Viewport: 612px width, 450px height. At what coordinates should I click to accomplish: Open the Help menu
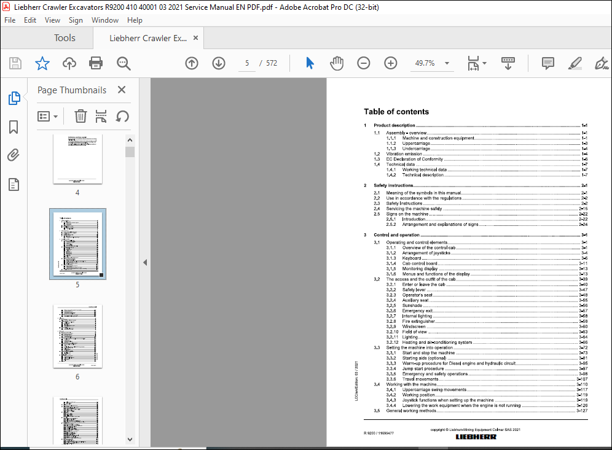coord(135,20)
